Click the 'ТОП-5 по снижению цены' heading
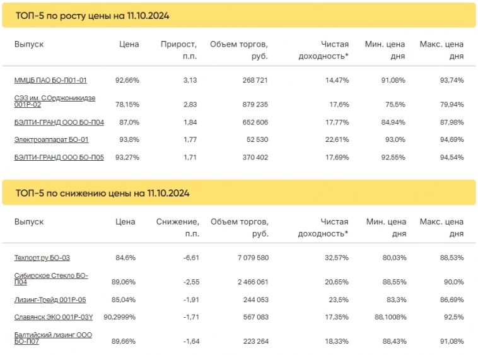This screenshot has height=355, width=478. click(x=102, y=193)
